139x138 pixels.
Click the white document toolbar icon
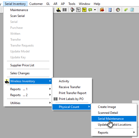[78, 10]
